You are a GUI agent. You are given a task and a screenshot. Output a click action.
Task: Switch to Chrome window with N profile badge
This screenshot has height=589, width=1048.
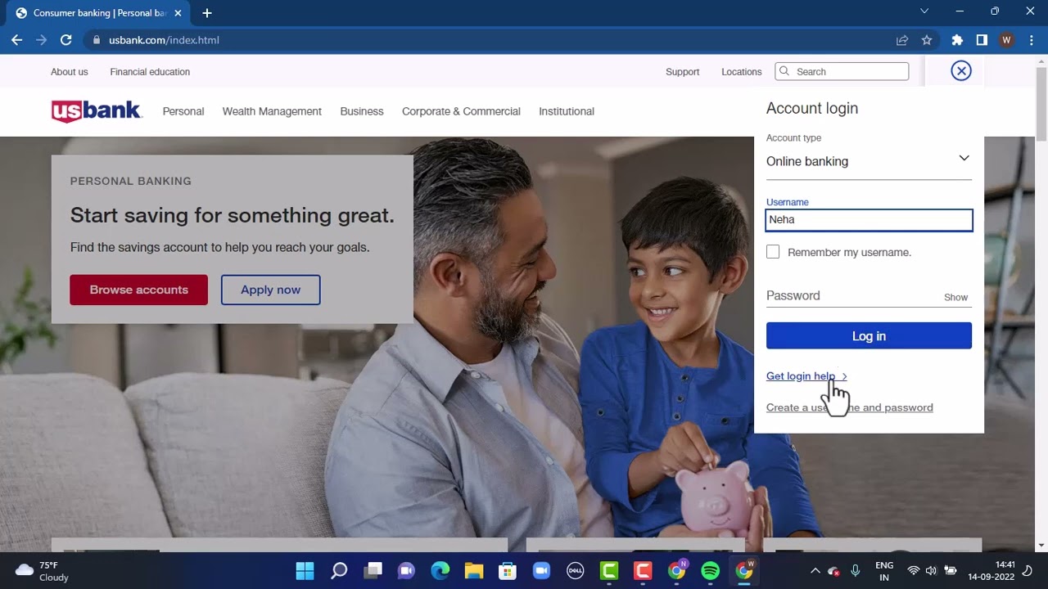pos(677,570)
